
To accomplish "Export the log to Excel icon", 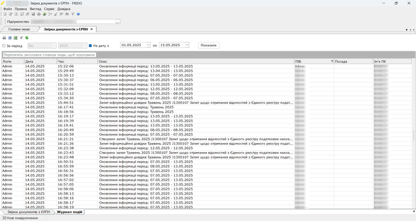I will click(x=16, y=38).
